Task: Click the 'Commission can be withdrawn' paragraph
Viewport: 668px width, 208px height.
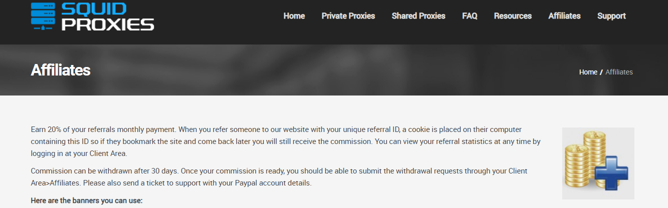Action: coord(279,177)
